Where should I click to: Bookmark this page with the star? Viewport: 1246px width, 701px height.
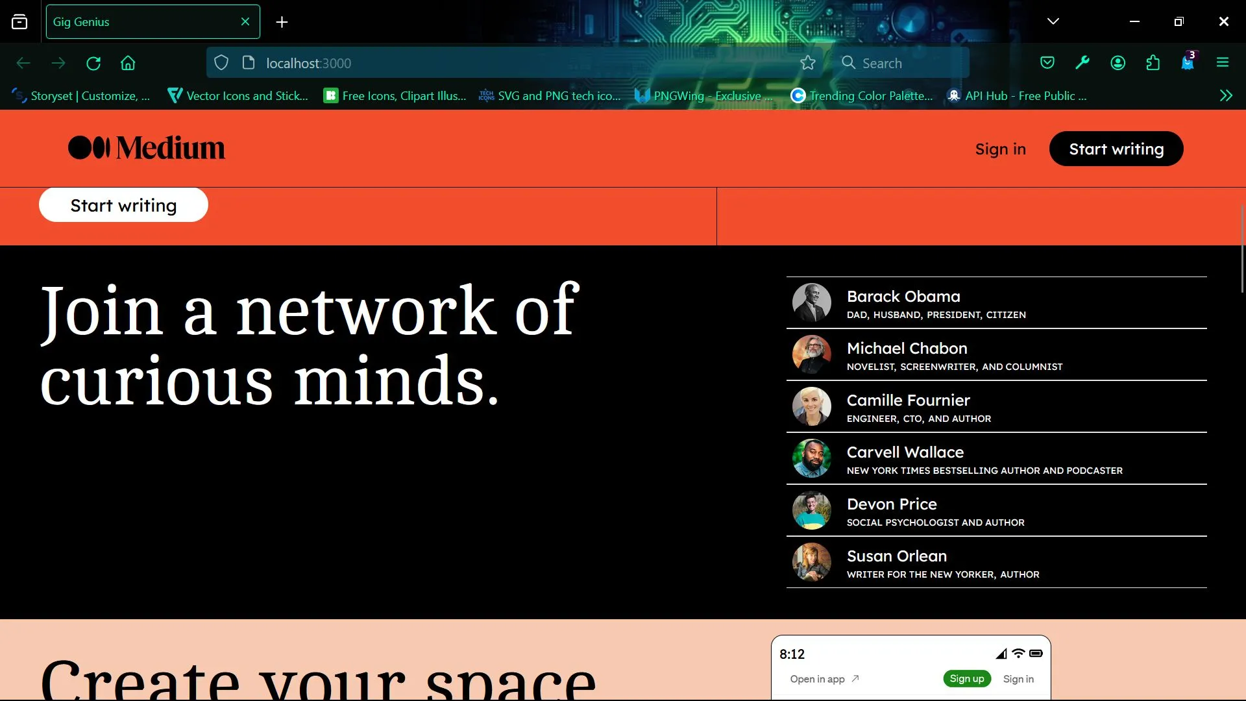point(808,63)
